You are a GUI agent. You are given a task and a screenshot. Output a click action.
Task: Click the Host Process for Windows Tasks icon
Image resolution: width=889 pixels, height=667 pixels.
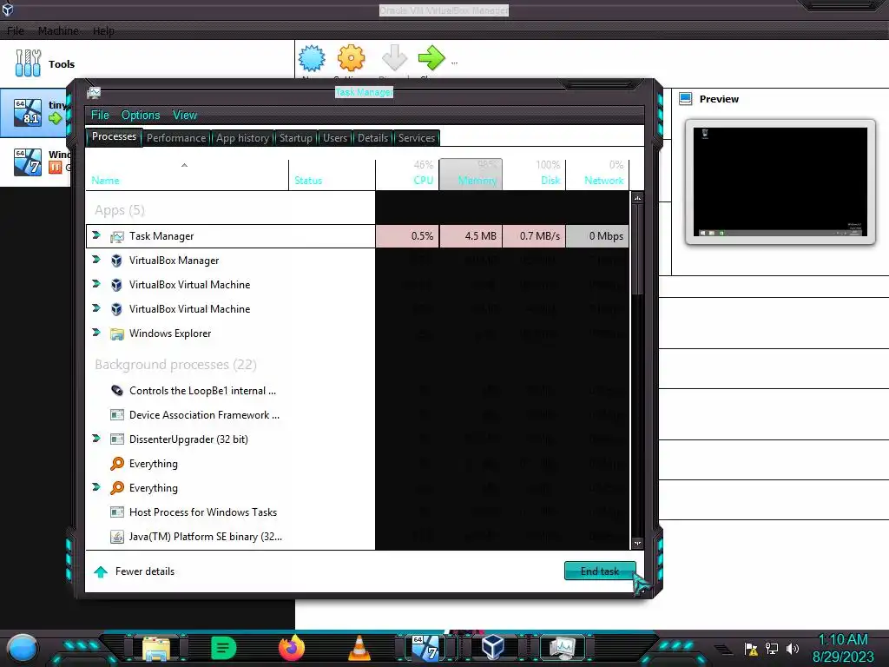coord(117,512)
